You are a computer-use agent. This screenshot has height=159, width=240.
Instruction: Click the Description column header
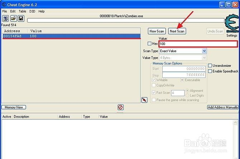pos(21,116)
